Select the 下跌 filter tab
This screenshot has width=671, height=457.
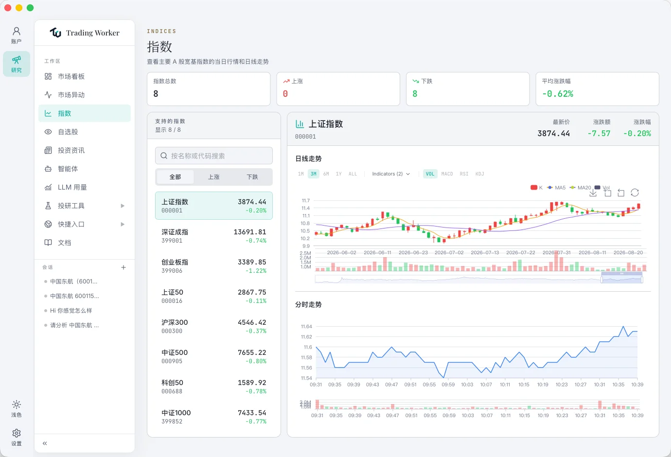click(x=252, y=177)
